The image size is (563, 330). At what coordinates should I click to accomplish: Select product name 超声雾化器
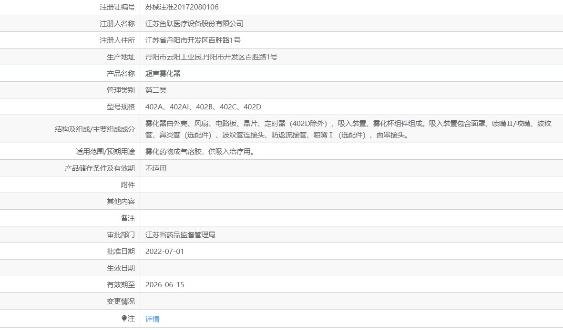[163, 73]
